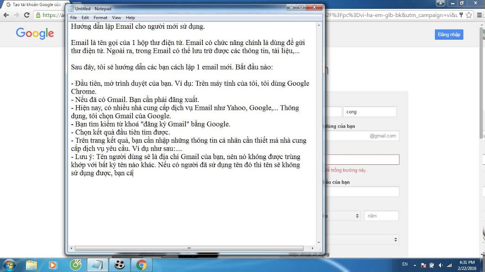Click Notepad's vertical scrollbar up arrow

tap(319, 25)
